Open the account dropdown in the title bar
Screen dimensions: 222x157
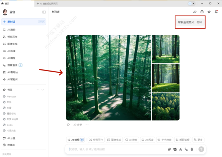coord(192,4)
